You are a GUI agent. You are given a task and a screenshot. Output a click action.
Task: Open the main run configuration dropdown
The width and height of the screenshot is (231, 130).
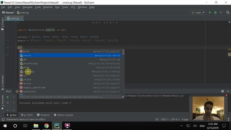198,13
